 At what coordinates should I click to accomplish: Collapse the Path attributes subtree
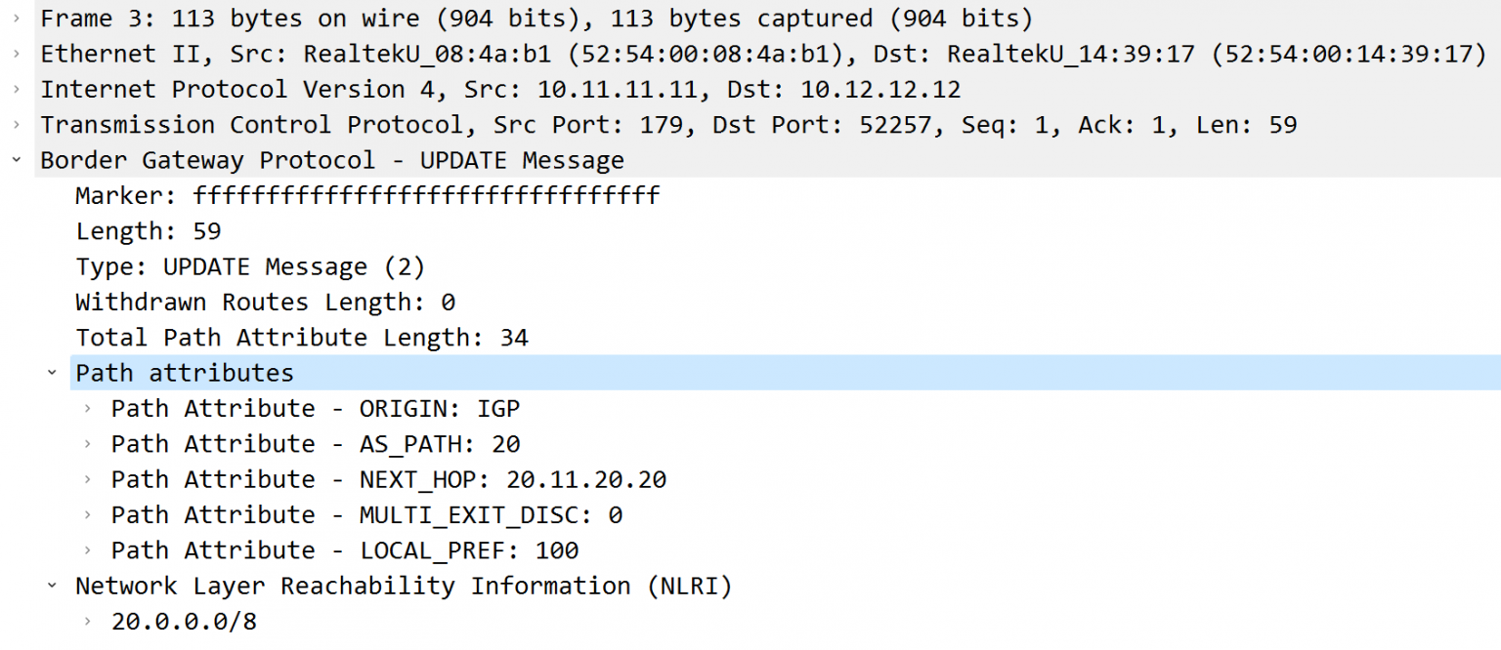[x=53, y=372]
